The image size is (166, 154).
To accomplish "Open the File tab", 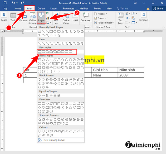I will (x=5, y=9).
